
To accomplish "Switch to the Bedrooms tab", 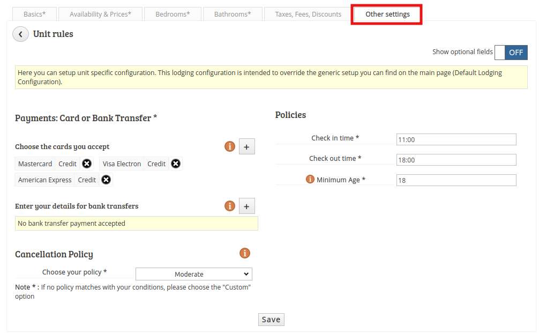I will click(x=173, y=14).
